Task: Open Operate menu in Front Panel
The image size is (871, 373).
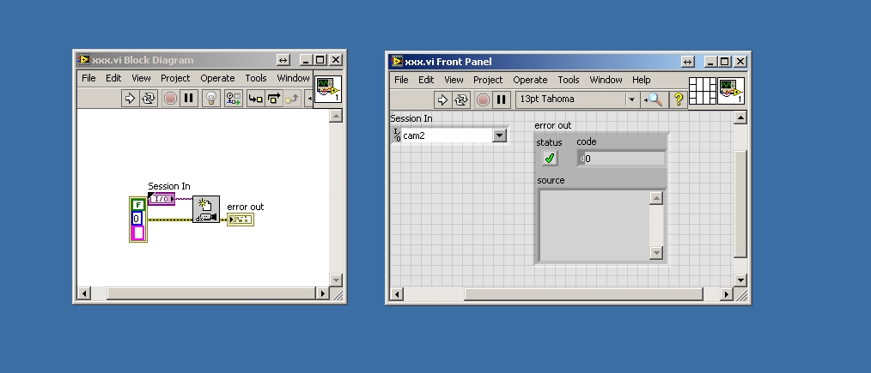Action: click(531, 80)
